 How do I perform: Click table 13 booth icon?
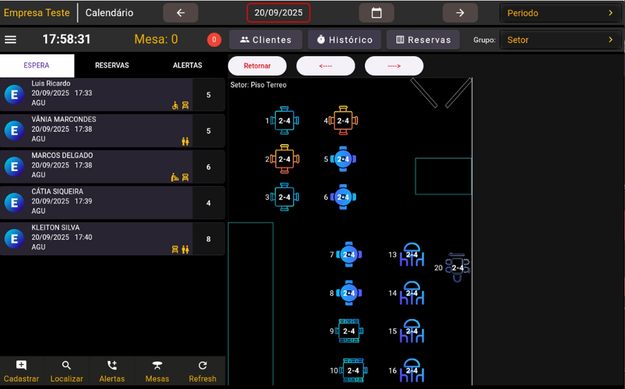(412, 255)
